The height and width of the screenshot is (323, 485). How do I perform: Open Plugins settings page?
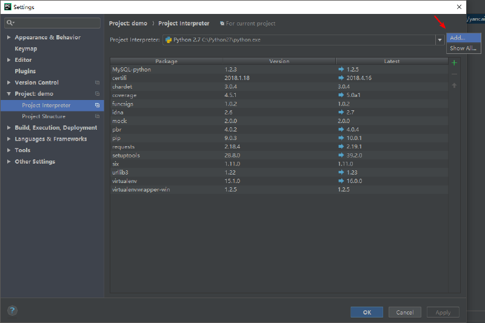click(25, 71)
